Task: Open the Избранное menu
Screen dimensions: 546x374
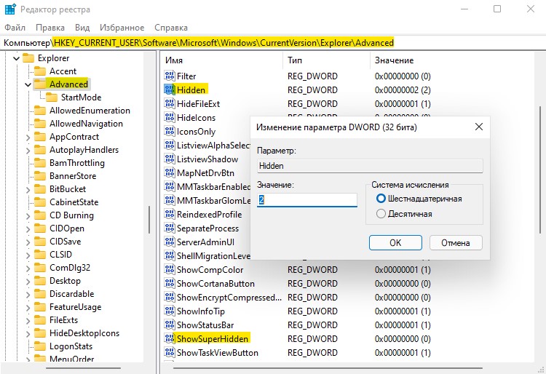Action: [122, 28]
